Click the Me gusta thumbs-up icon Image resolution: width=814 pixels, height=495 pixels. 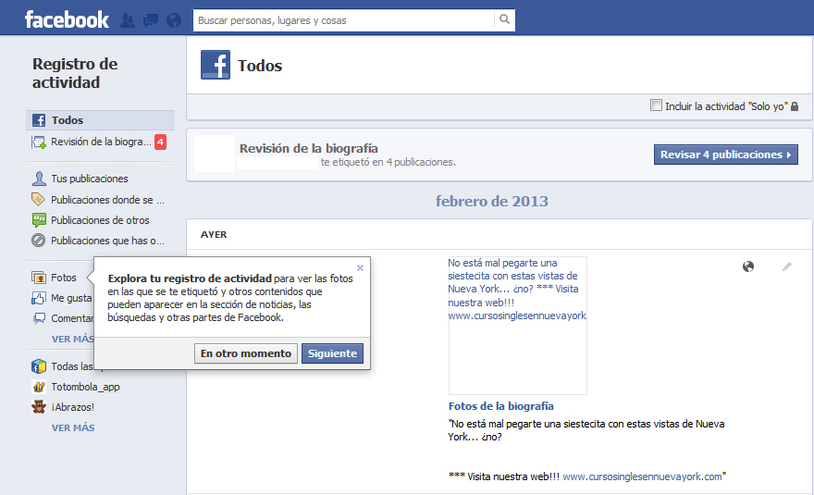pyautogui.click(x=39, y=298)
